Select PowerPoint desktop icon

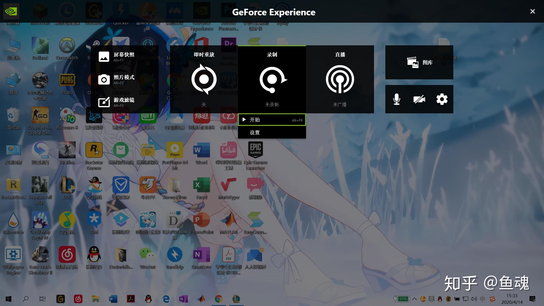click(201, 223)
